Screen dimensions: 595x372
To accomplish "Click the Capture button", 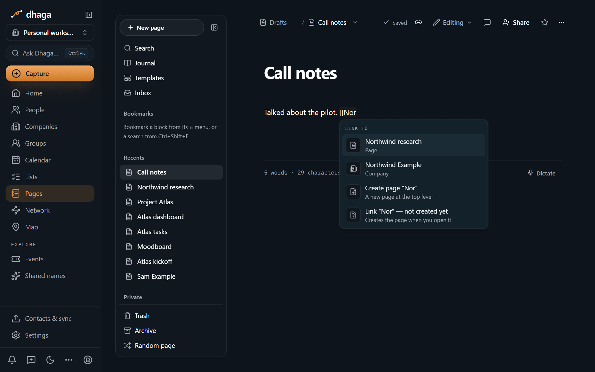I will (50, 73).
